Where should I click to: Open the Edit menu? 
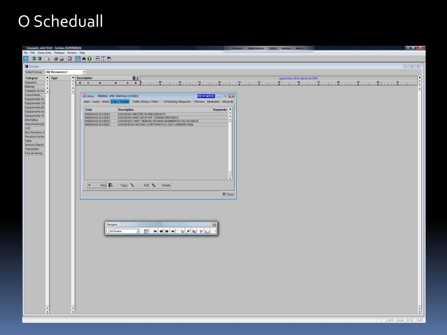pyautogui.click(x=32, y=53)
